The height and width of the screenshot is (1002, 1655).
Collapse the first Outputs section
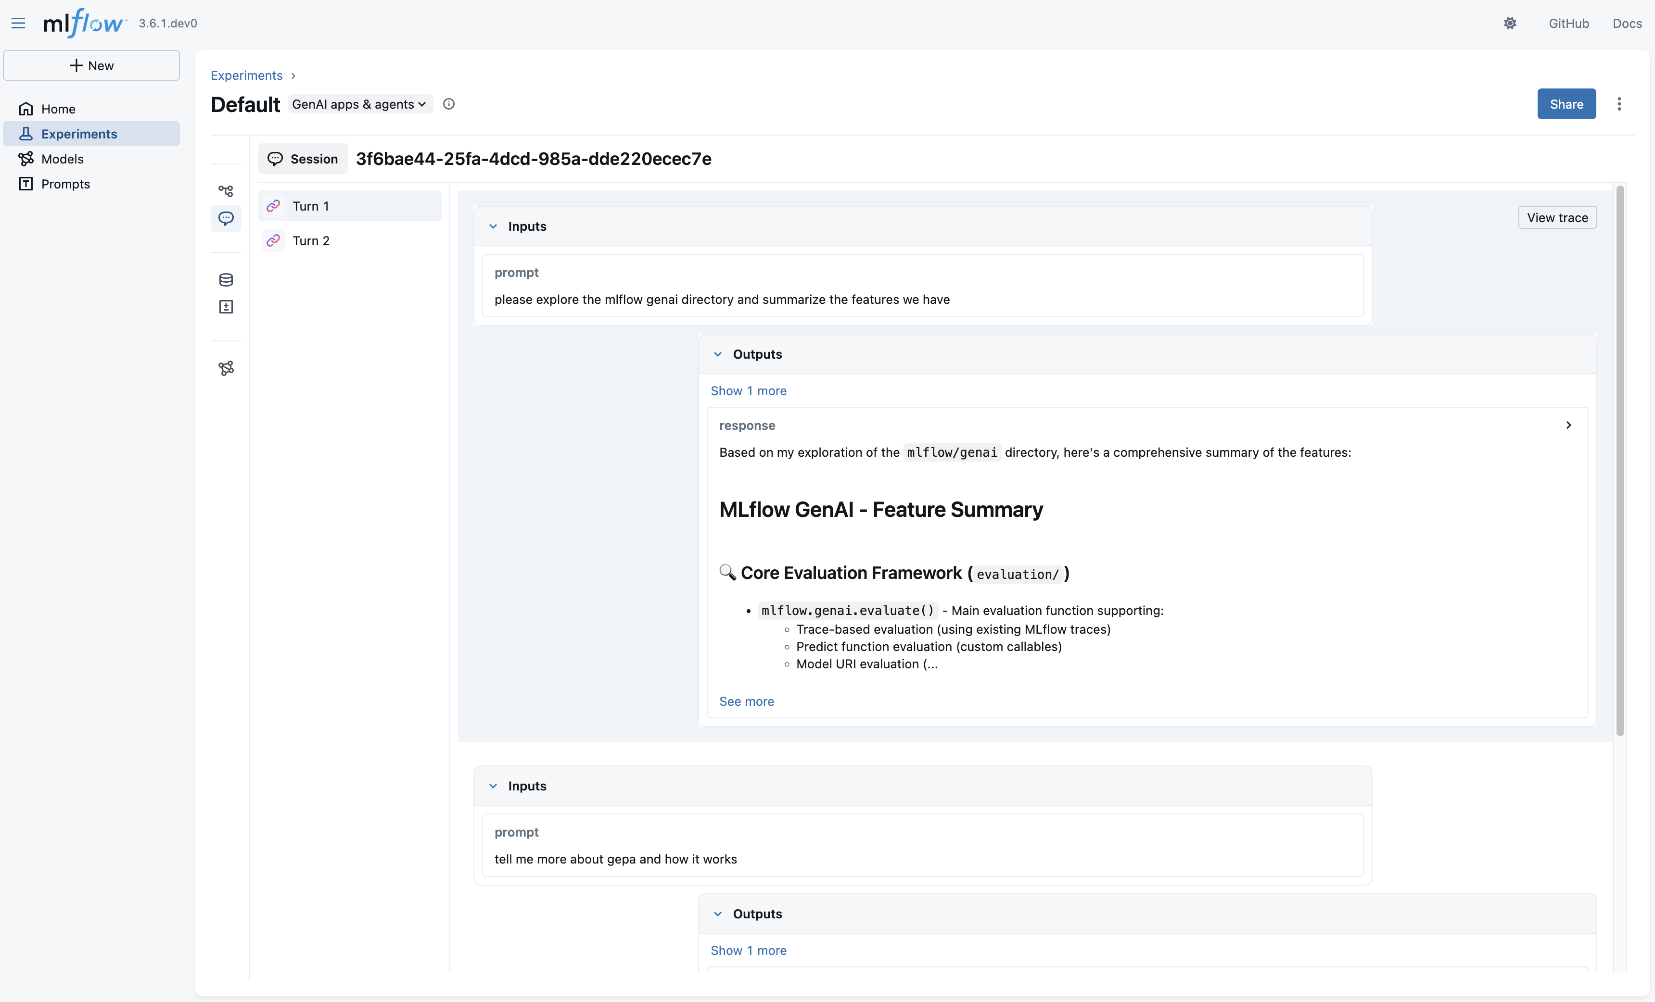point(717,354)
